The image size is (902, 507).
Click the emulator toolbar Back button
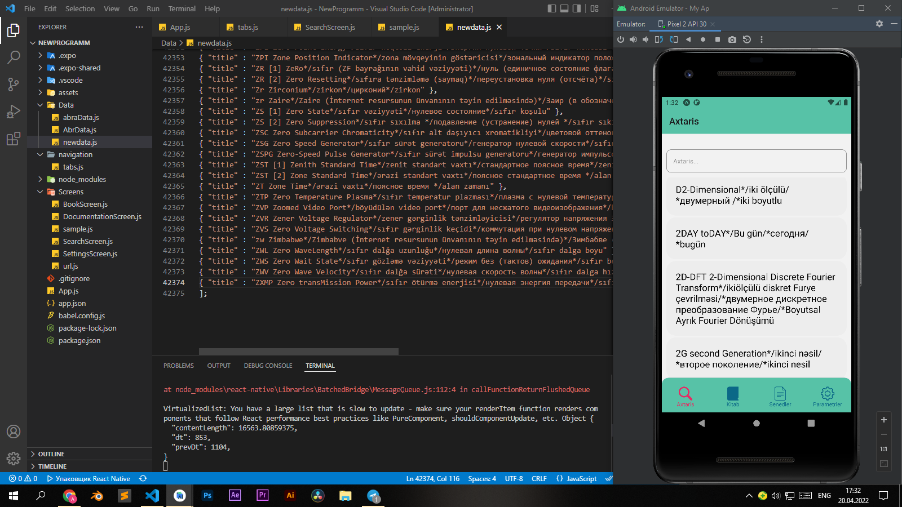pos(688,39)
